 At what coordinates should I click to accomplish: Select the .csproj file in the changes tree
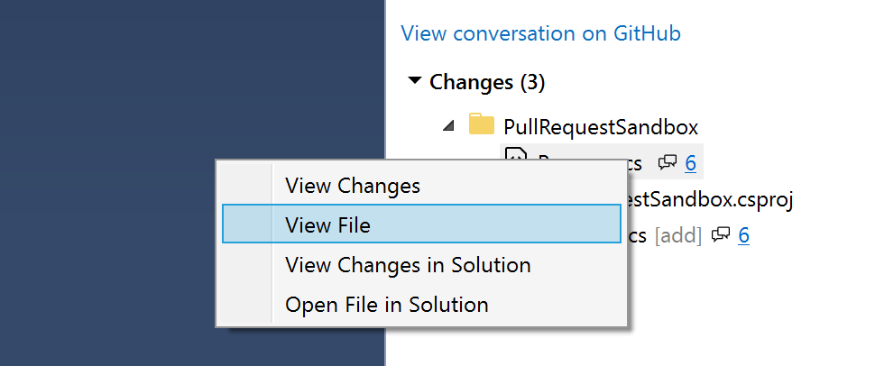pyautogui.click(x=711, y=199)
